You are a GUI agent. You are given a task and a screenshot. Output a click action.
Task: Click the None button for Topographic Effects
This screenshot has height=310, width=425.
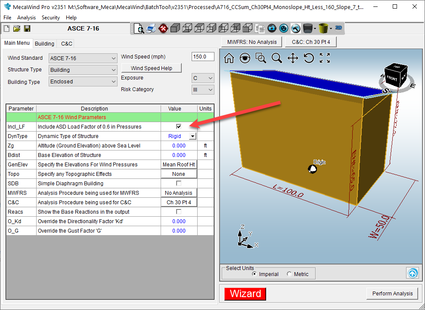click(x=179, y=174)
